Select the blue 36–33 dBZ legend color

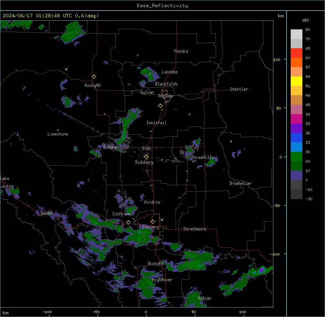point(296,138)
